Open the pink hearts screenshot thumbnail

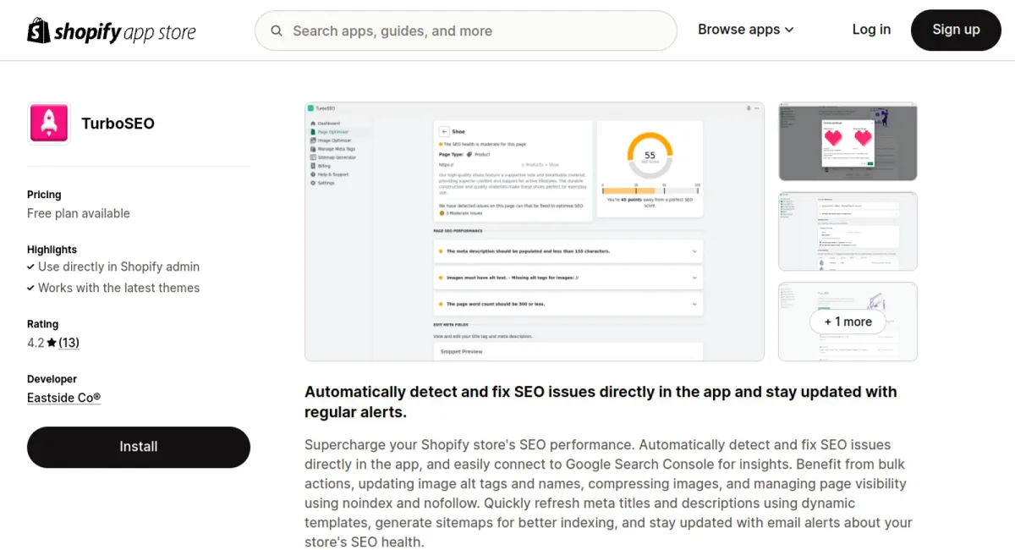(848, 141)
